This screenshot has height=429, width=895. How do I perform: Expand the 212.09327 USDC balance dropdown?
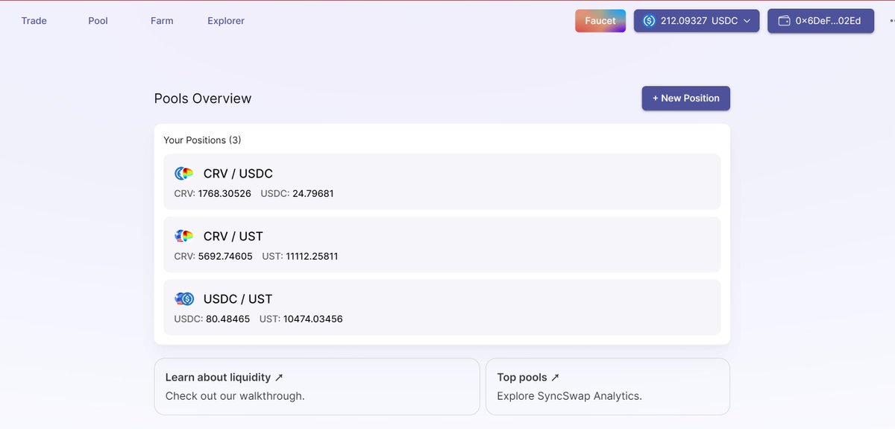pyautogui.click(x=697, y=21)
